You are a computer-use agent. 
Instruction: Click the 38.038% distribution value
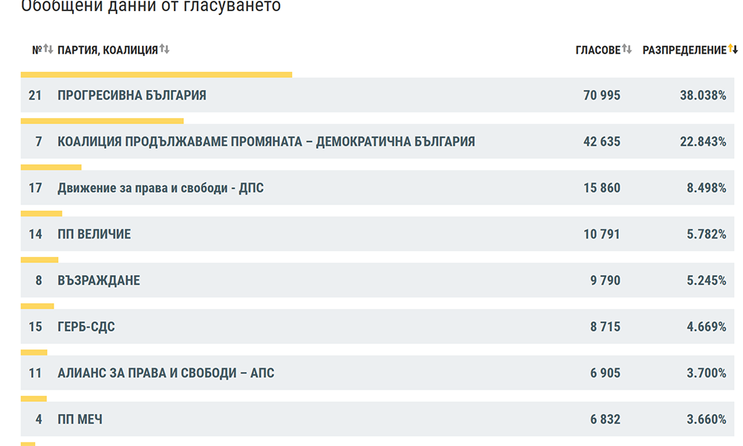tap(703, 95)
